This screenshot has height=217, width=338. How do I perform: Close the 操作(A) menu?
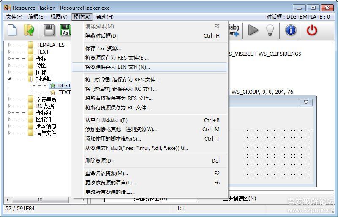(82, 17)
